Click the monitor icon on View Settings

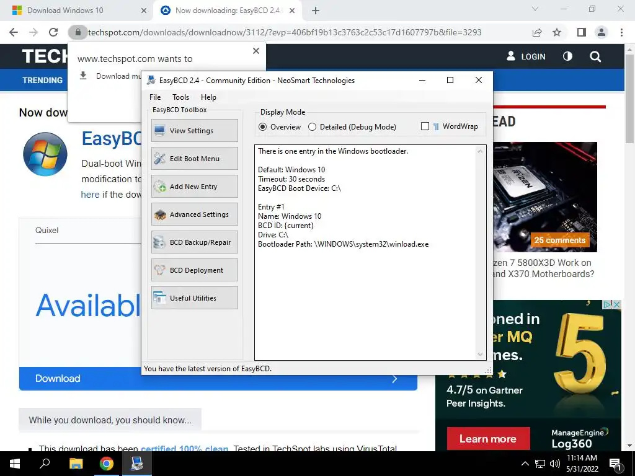159,131
